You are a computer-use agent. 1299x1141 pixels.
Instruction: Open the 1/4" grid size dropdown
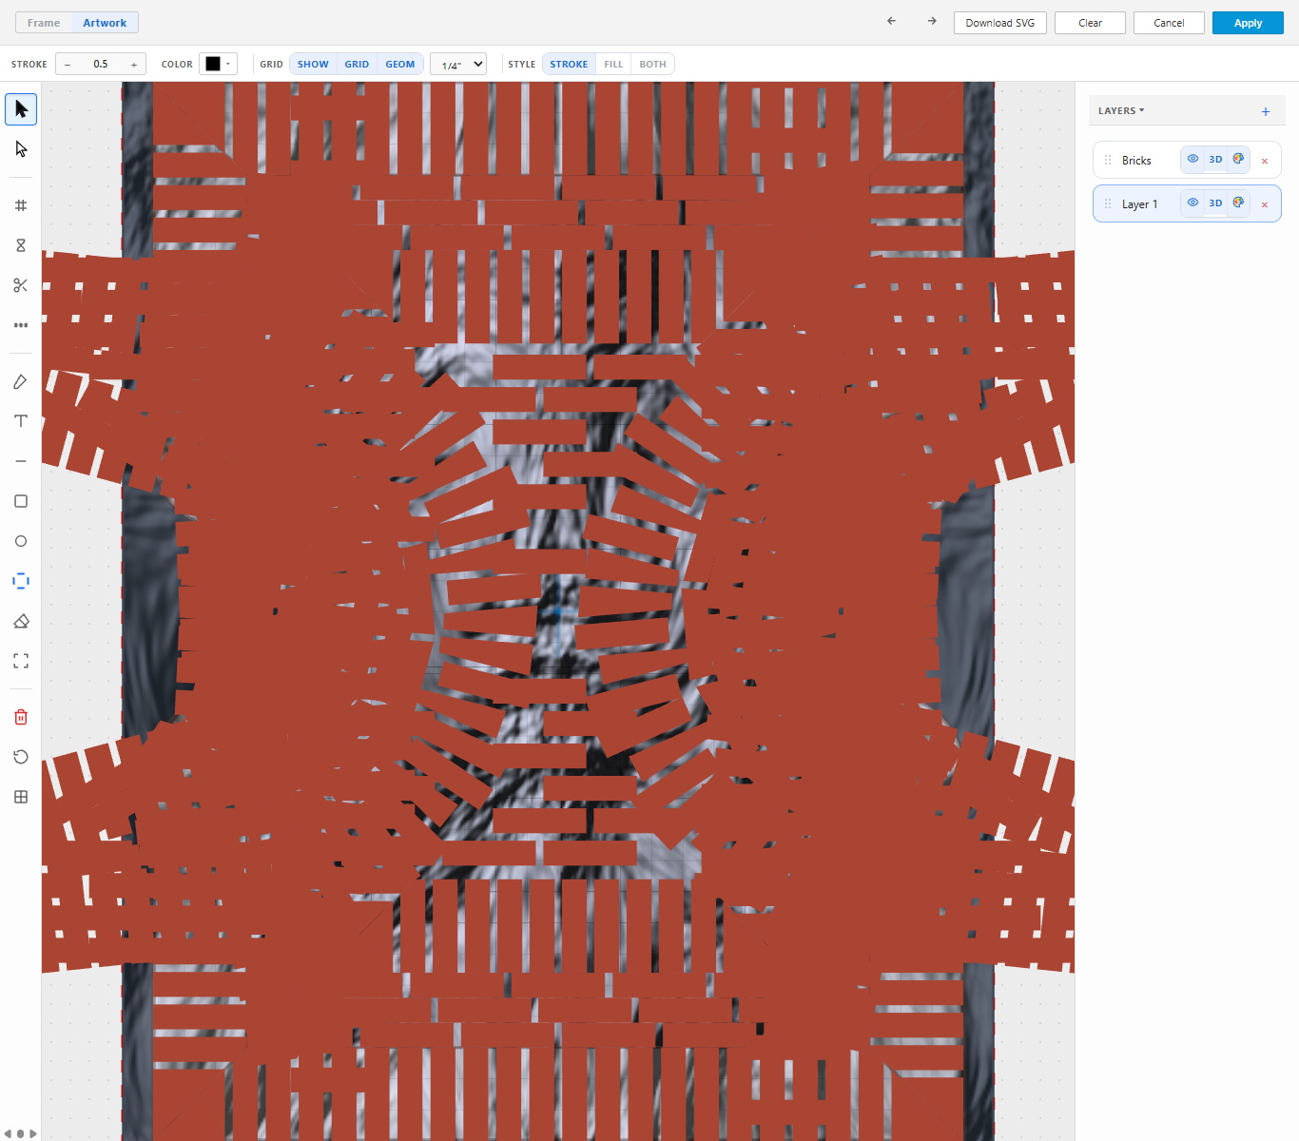click(x=458, y=65)
